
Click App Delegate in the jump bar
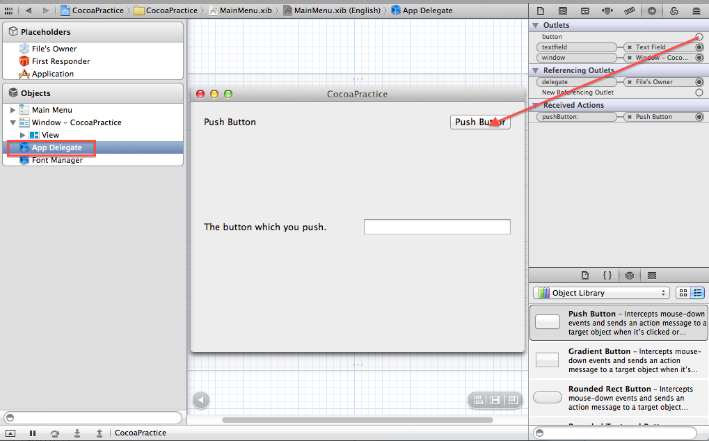422,10
